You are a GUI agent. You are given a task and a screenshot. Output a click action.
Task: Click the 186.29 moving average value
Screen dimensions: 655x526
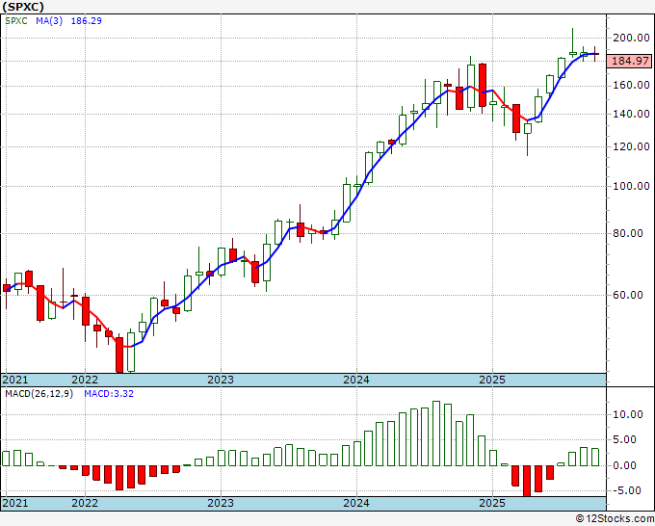pyautogui.click(x=87, y=21)
